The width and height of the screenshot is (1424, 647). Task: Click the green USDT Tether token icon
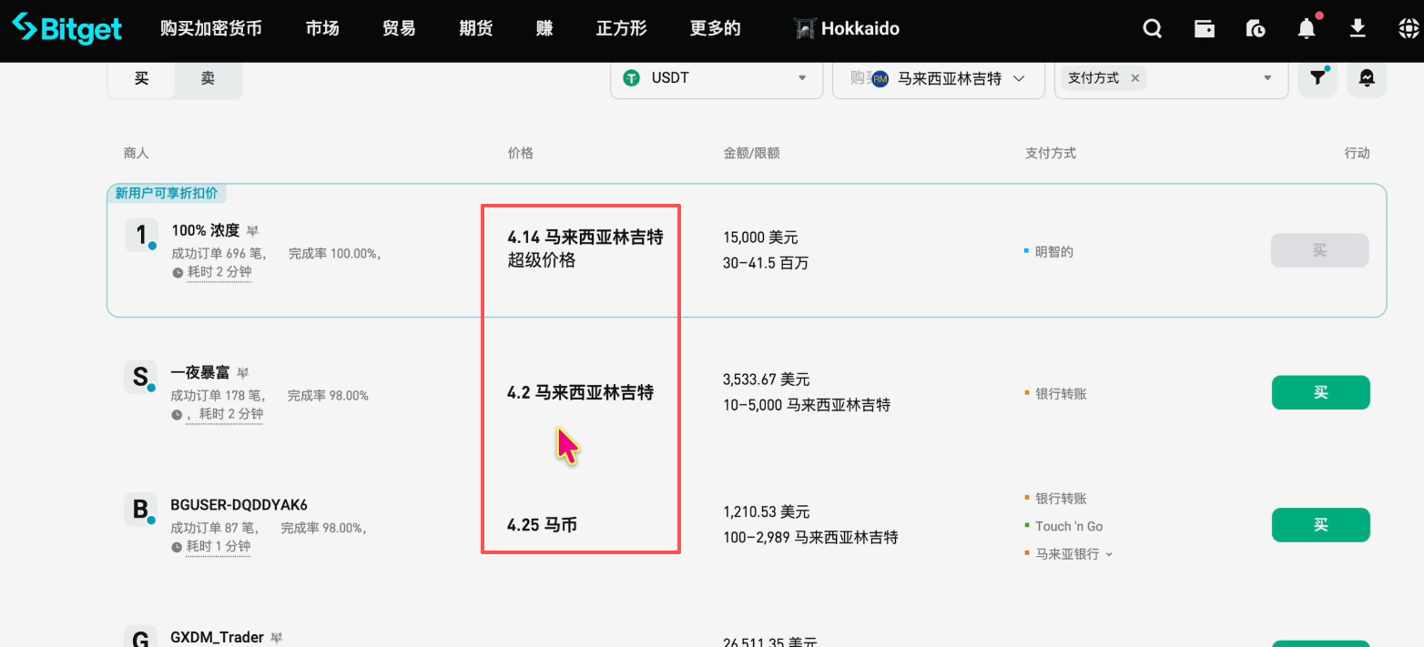coord(633,77)
